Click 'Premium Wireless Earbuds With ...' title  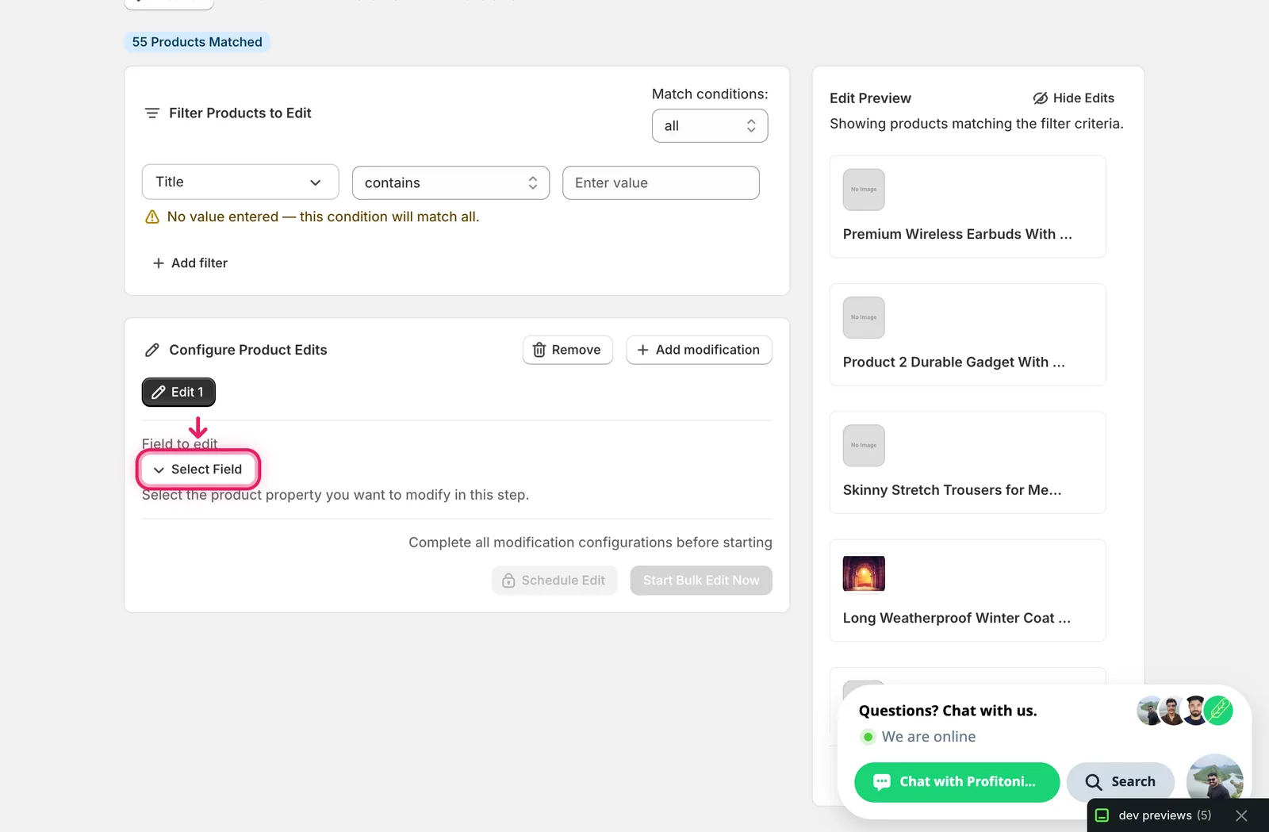[x=957, y=234]
